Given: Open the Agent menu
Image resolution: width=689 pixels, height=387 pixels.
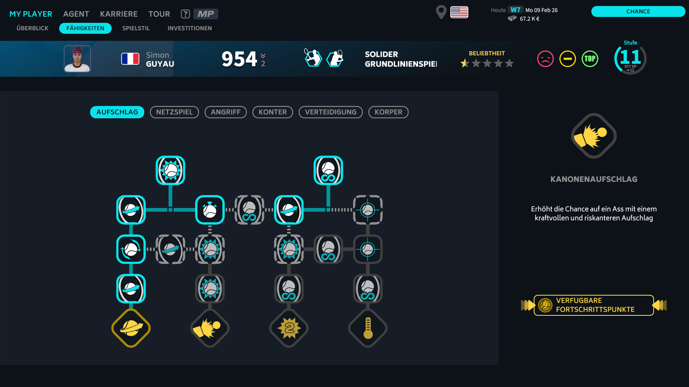Looking at the screenshot, I should pos(76,14).
